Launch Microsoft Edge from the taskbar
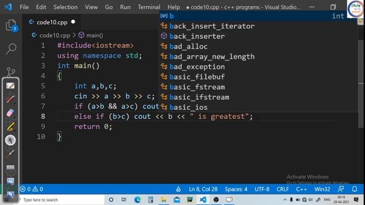 tap(137, 200)
